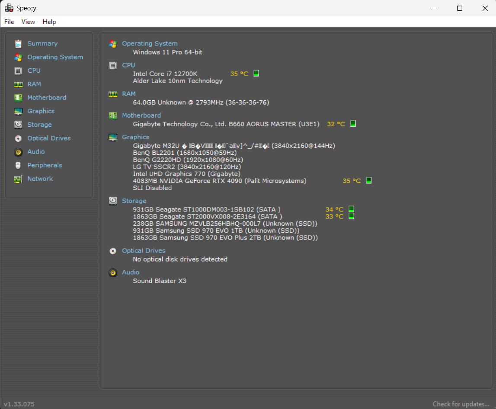This screenshot has height=409, width=496.
Task: Click the ST1000DM003 drive temperature indicator
Action: (x=352, y=209)
